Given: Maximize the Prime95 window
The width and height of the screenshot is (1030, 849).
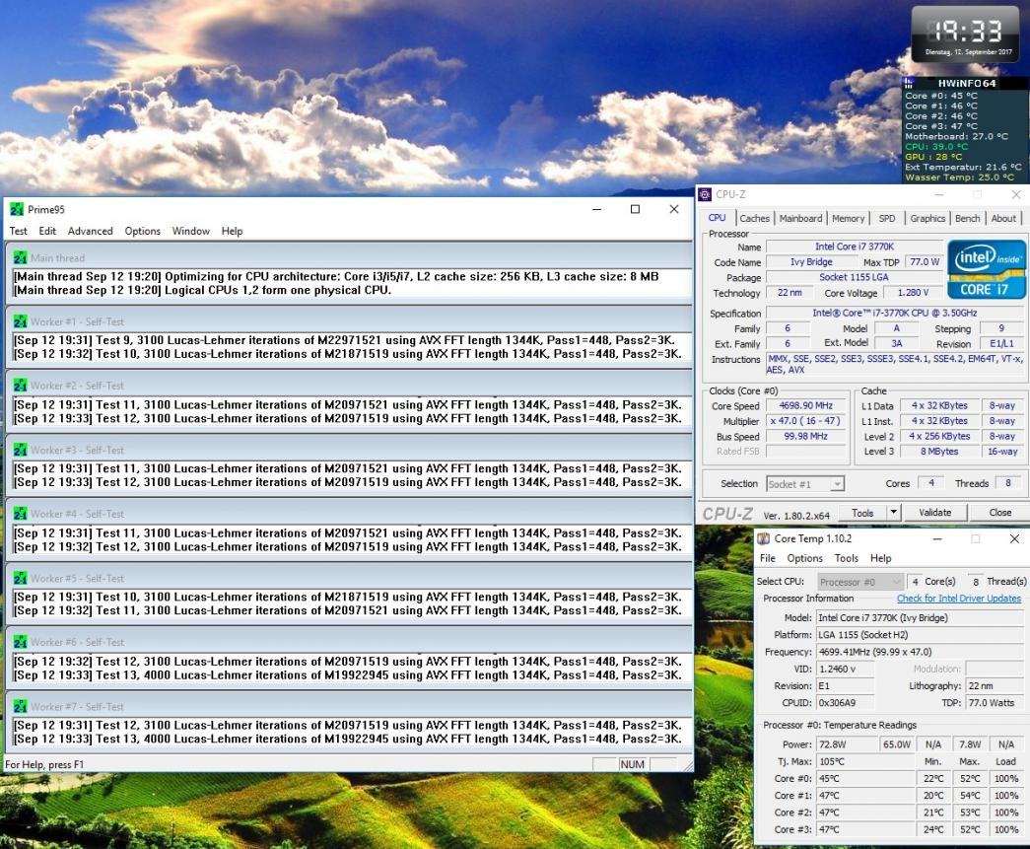Looking at the screenshot, I should click(x=635, y=210).
